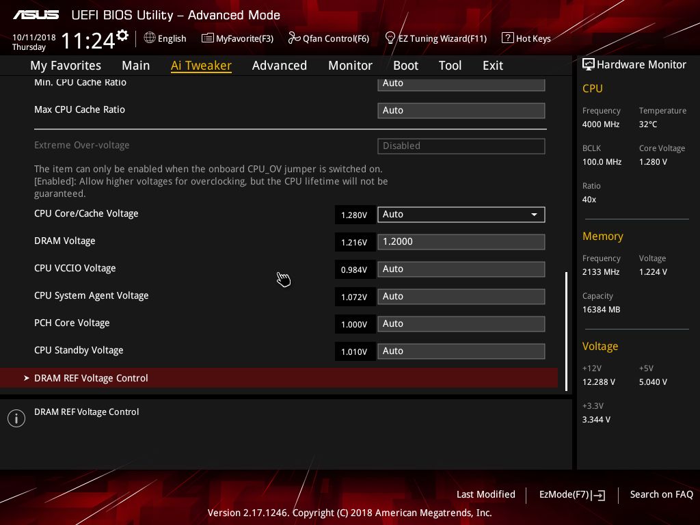Select PCH Core Voltage Auto field
700x525 pixels.
(x=461, y=323)
